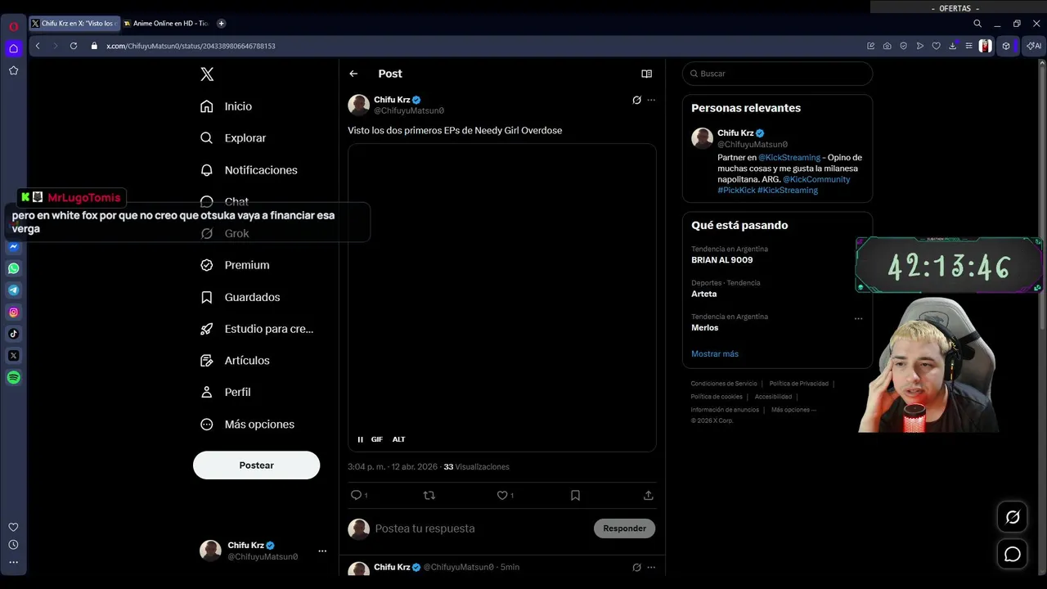Viewport: 1047px width, 589px height.
Task: Open WhatsApp in Opera sidebar
Action: pos(14,268)
